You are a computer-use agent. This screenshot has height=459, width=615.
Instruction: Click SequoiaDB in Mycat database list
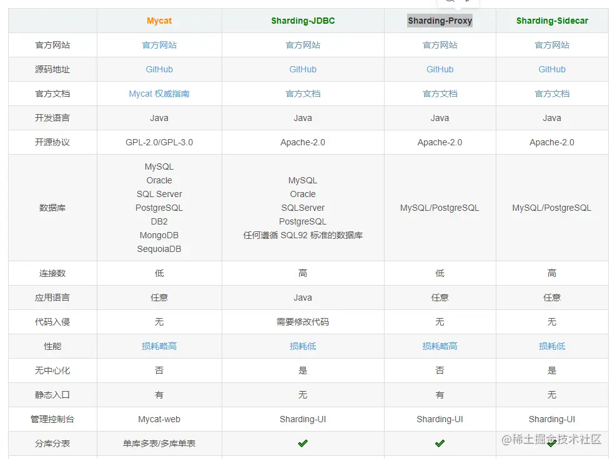coord(159,249)
